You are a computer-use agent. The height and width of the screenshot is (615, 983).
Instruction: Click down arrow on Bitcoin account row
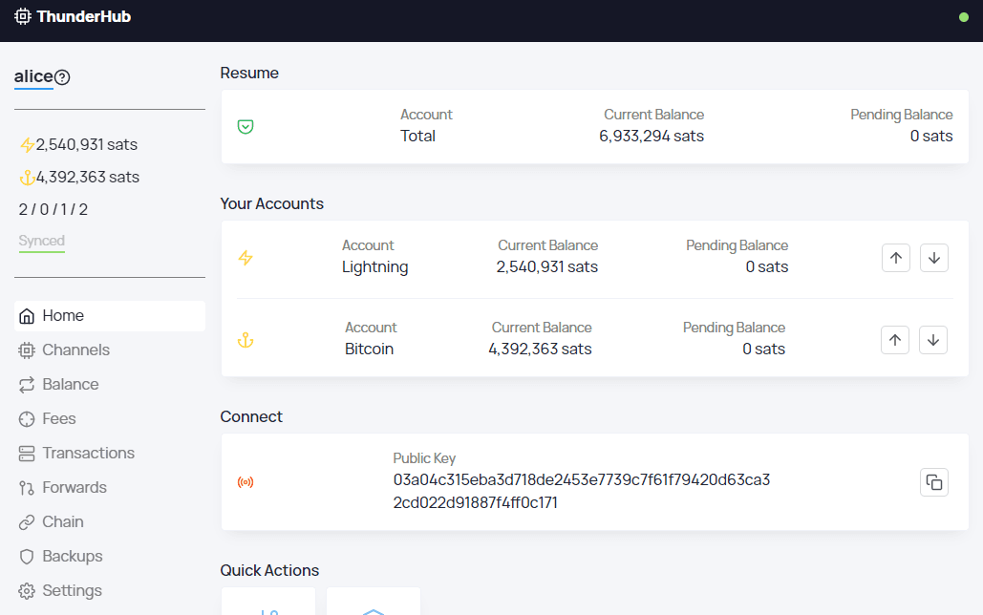(x=933, y=340)
